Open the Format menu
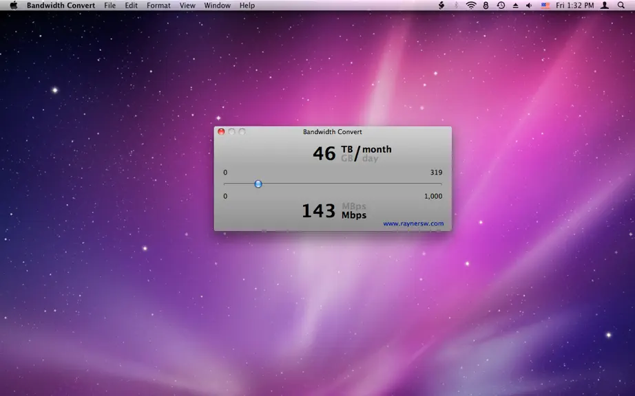The width and height of the screenshot is (635, 396). (158, 5)
